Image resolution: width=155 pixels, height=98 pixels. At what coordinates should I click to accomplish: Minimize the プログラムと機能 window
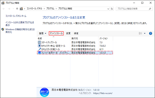tap(134, 3)
